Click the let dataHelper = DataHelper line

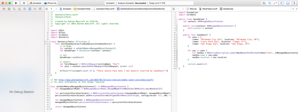click(85, 51)
